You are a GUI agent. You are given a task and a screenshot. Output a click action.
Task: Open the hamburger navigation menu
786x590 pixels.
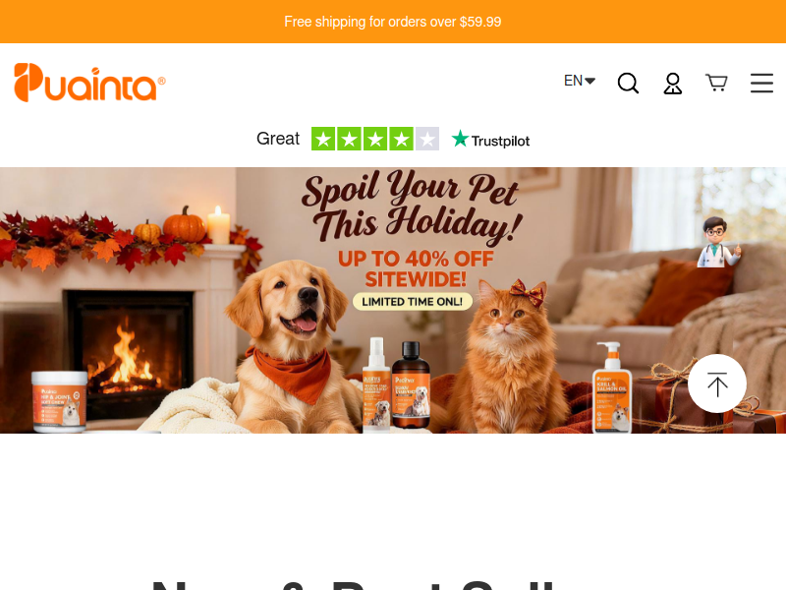[x=761, y=84]
